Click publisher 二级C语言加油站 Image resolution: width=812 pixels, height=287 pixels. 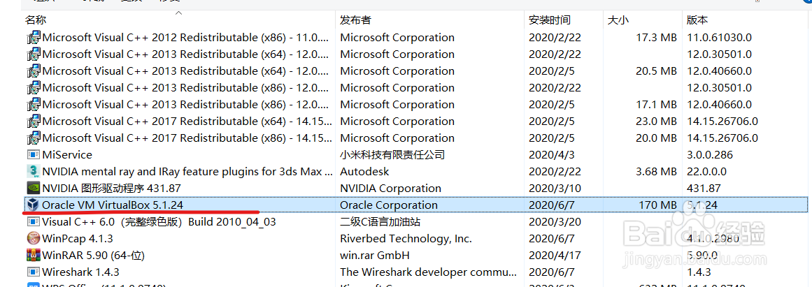380,222
